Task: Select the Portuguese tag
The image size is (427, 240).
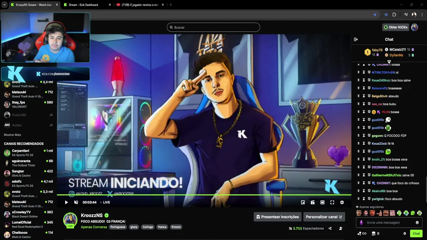Action: [x=118, y=227]
